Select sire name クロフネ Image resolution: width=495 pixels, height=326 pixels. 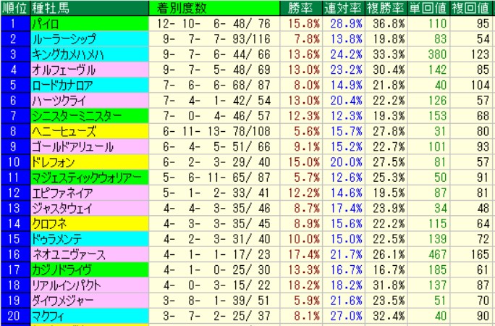(x=49, y=224)
